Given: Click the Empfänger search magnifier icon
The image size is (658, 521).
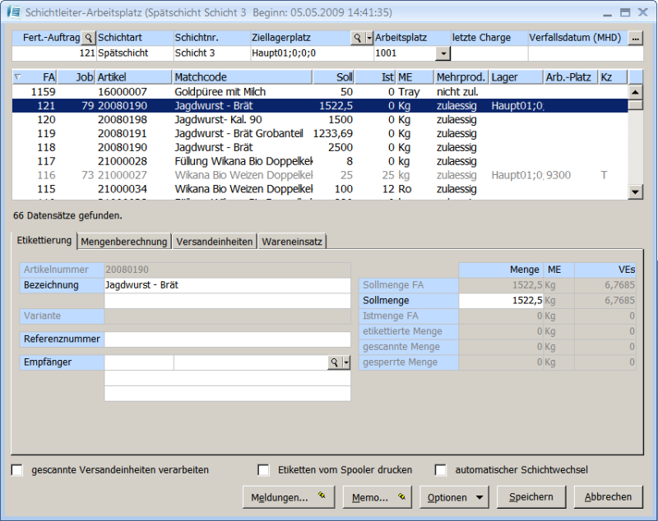Looking at the screenshot, I should (335, 362).
